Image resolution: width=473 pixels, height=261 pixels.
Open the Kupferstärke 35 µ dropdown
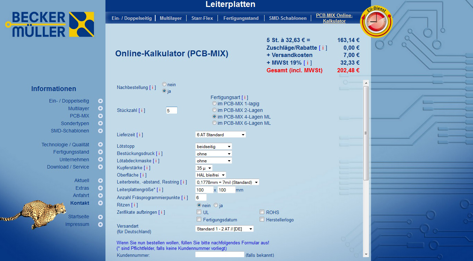click(x=204, y=168)
